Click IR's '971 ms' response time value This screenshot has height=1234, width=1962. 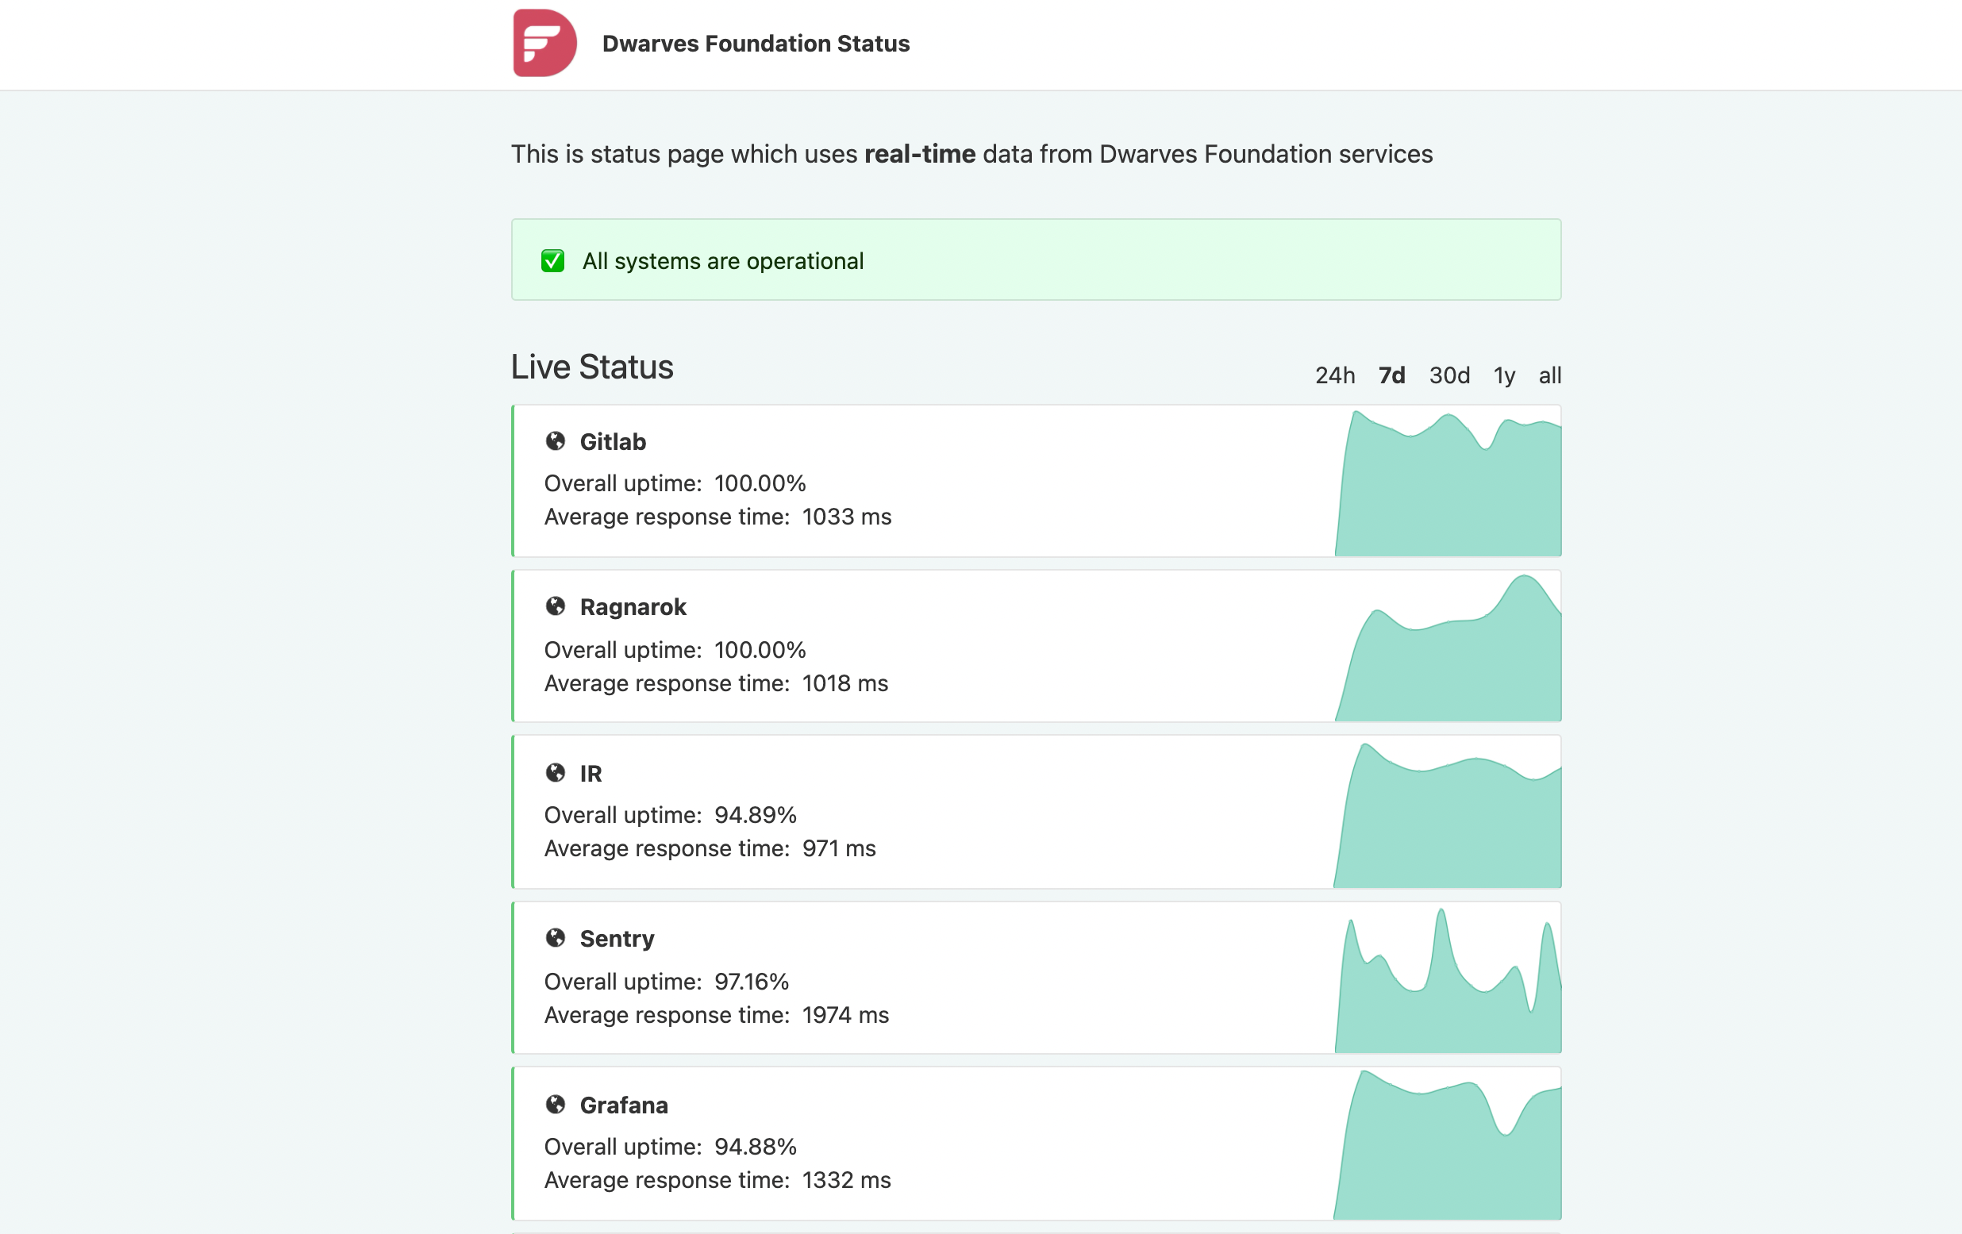pyautogui.click(x=838, y=849)
